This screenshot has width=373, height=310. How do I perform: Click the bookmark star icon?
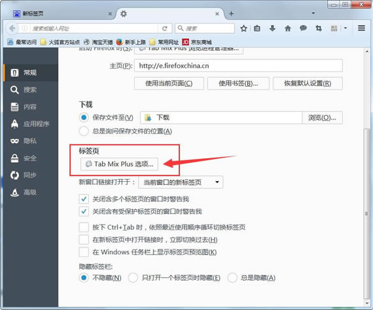tap(243, 29)
